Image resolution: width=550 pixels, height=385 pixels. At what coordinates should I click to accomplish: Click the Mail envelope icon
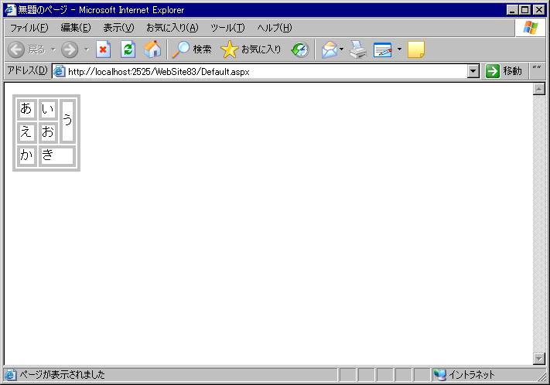[329, 49]
